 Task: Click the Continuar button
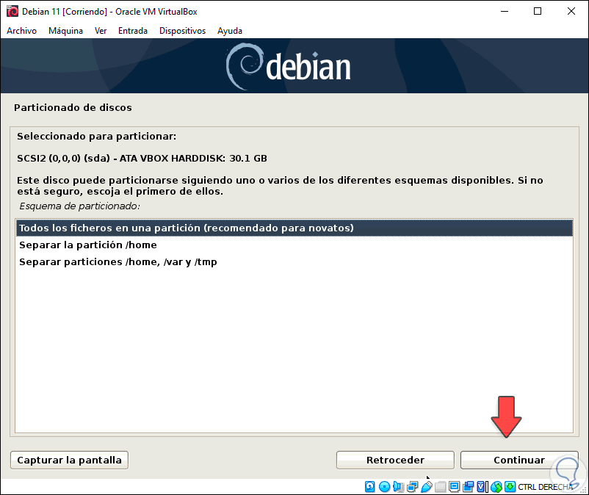point(519,460)
